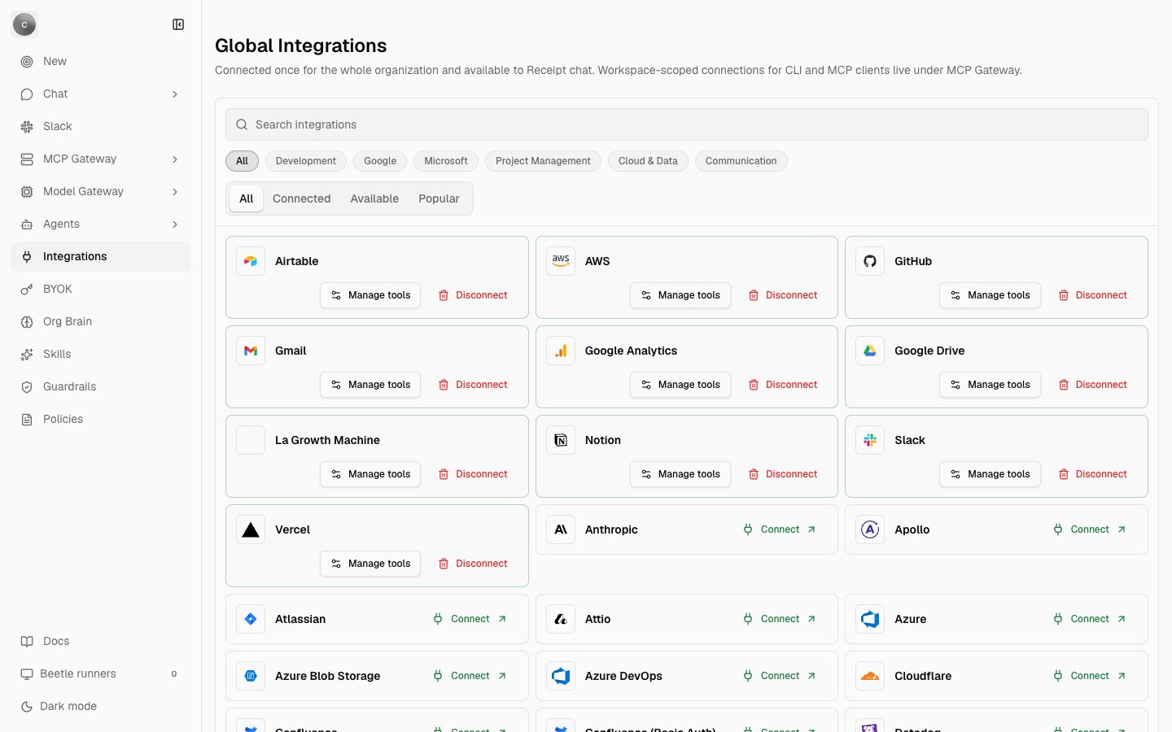The height and width of the screenshot is (732, 1172).
Task: Open Beetle runners in sidebar
Action: pos(100,673)
